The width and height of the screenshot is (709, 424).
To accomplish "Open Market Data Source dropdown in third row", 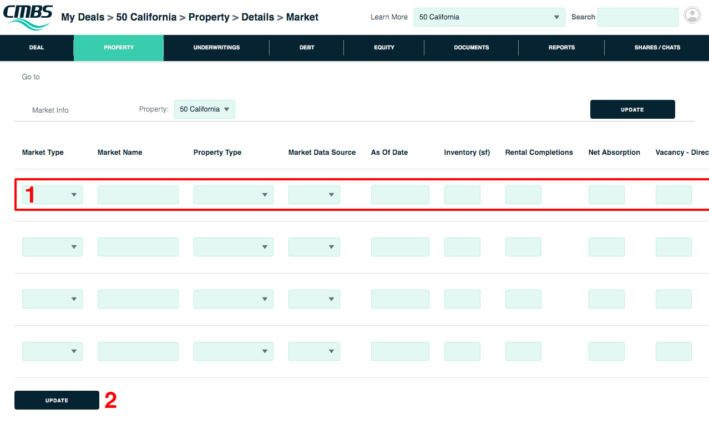I will [x=314, y=299].
